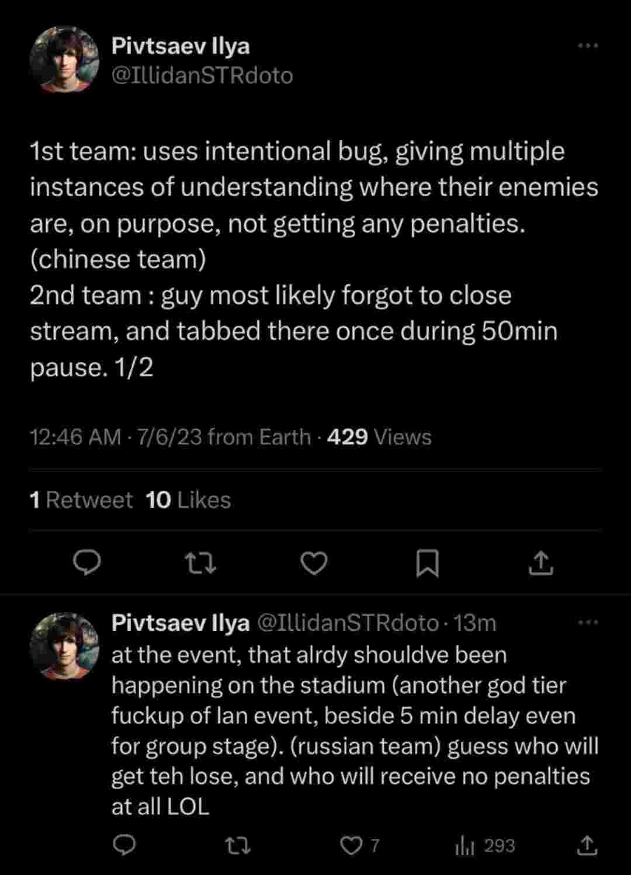The width and height of the screenshot is (631, 875).
Task: Retweet the main tweet
Action: click(200, 562)
